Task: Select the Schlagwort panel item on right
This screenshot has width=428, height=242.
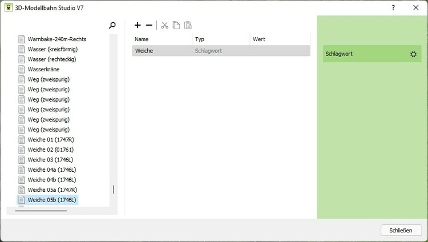Action: coord(372,54)
